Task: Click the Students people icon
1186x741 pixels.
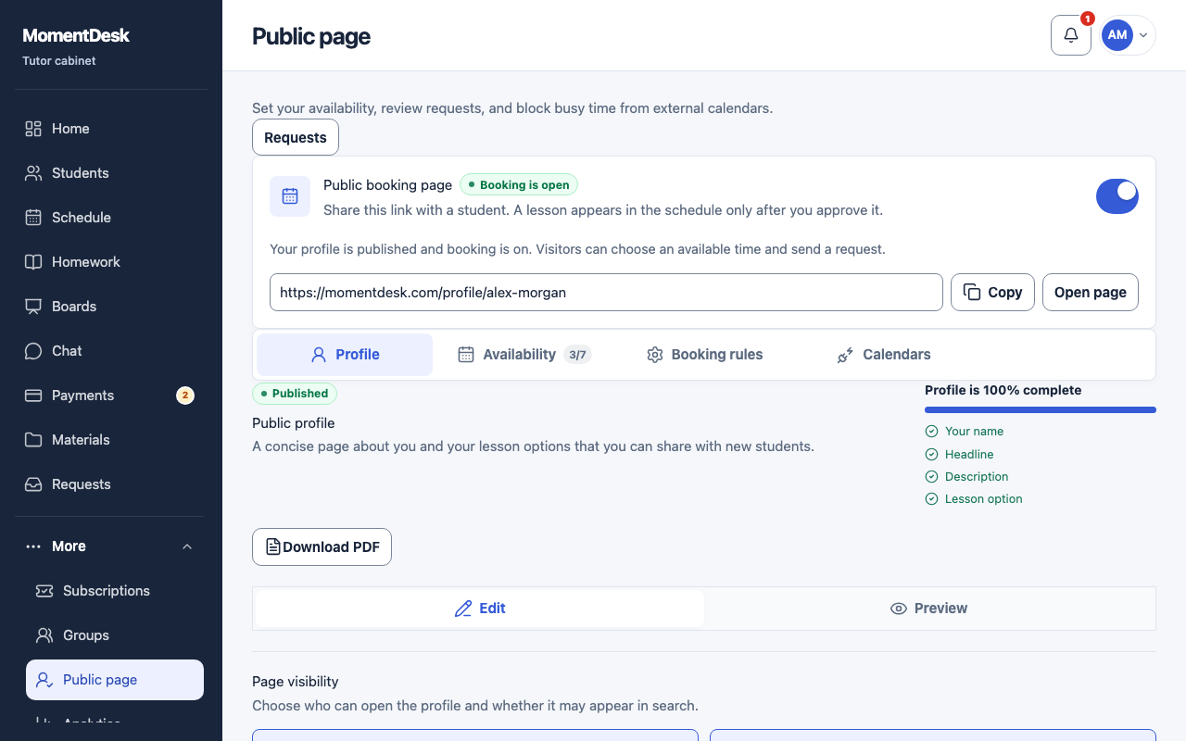Action: click(33, 173)
